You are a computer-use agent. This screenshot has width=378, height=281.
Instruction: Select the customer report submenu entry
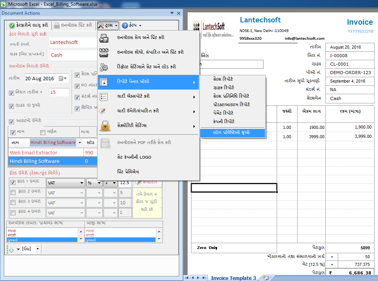click(224, 87)
